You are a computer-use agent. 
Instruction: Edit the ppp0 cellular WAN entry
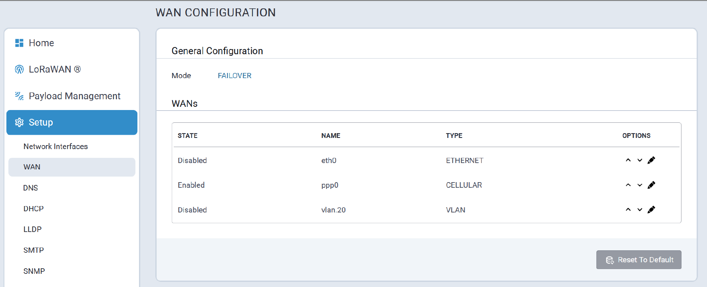coord(651,185)
